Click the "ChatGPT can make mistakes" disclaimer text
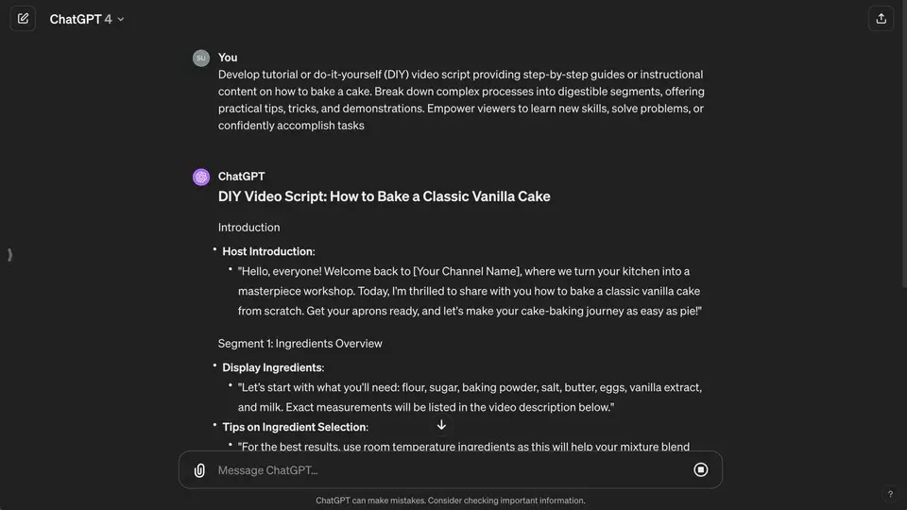Viewport: 907px width, 510px height. 451,501
